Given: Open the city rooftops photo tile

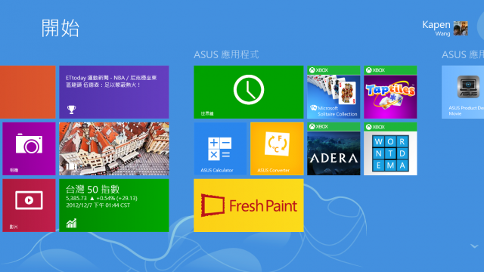Looking at the screenshot, I should 114,149.
